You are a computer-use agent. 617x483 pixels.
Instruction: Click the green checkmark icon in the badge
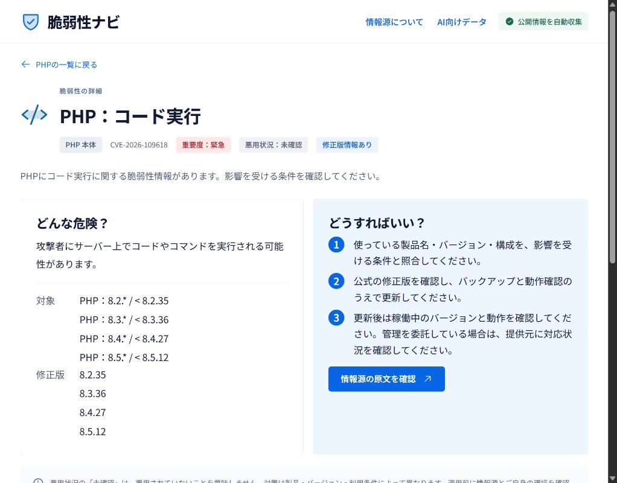point(509,22)
